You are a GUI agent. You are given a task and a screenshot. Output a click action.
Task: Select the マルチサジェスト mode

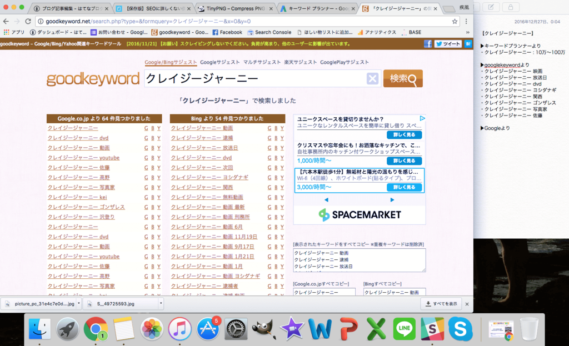(x=262, y=62)
